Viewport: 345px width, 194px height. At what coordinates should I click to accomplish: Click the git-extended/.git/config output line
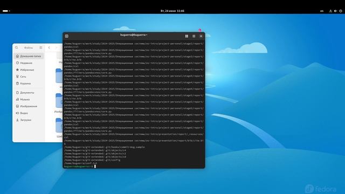coord(92,160)
